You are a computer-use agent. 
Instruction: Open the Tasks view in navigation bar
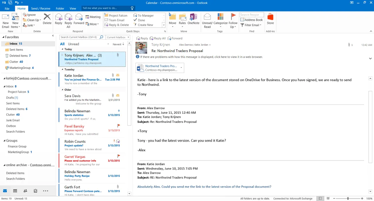tap(36, 191)
